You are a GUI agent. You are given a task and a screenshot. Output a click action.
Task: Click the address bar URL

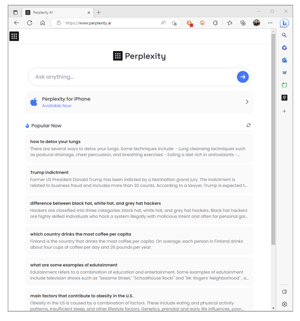point(88,23)
